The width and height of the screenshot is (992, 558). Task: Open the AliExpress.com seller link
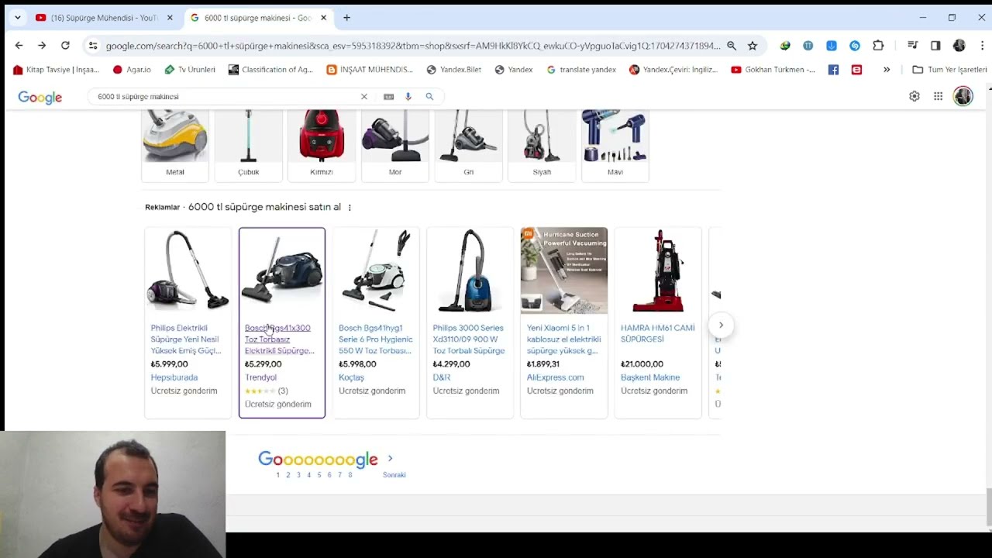pos(555,377)
